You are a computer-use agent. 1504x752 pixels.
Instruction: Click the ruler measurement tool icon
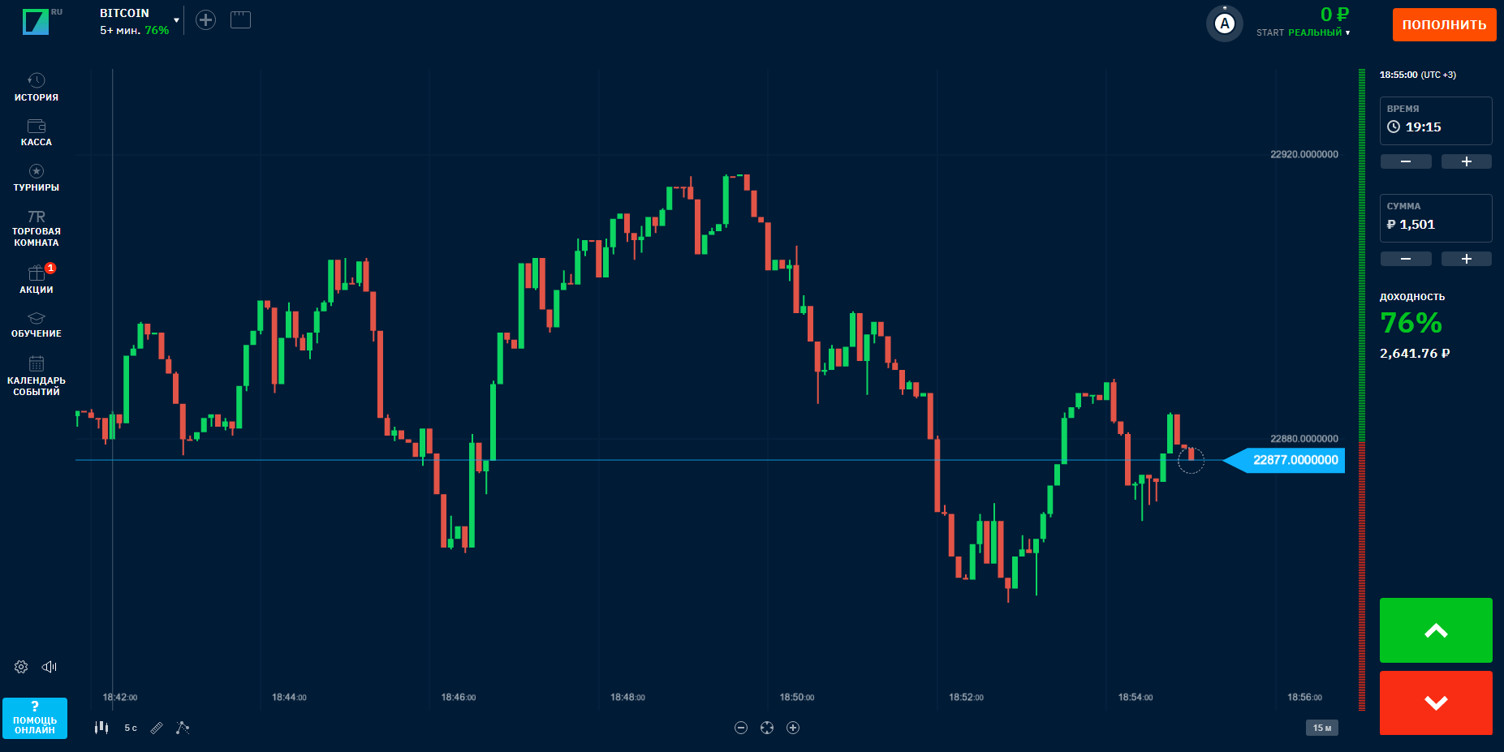pyautogui.click(x=157, y=728)
